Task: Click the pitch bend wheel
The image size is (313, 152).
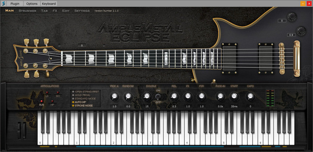Action: click(x=19, y=130)
